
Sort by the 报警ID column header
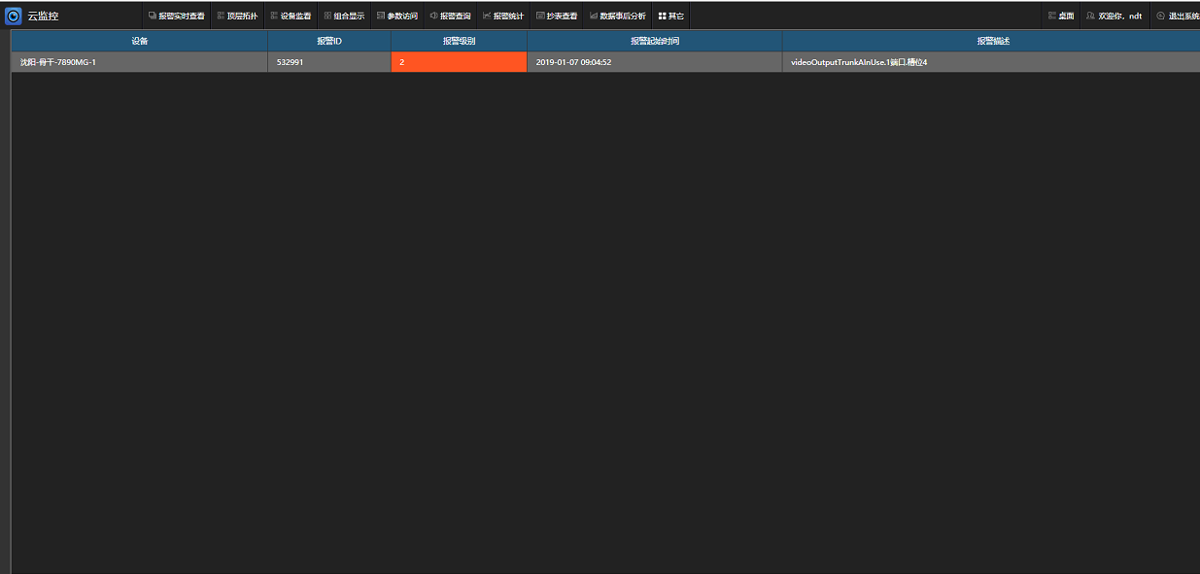(x=329, y=41)
